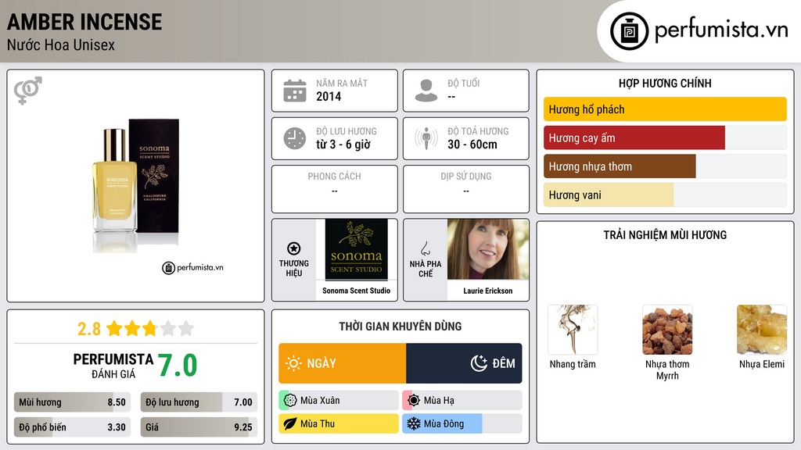Select the Nhựa thơm Myrrh note image
This screenshot has height=450, width=801.
point(667,330)
